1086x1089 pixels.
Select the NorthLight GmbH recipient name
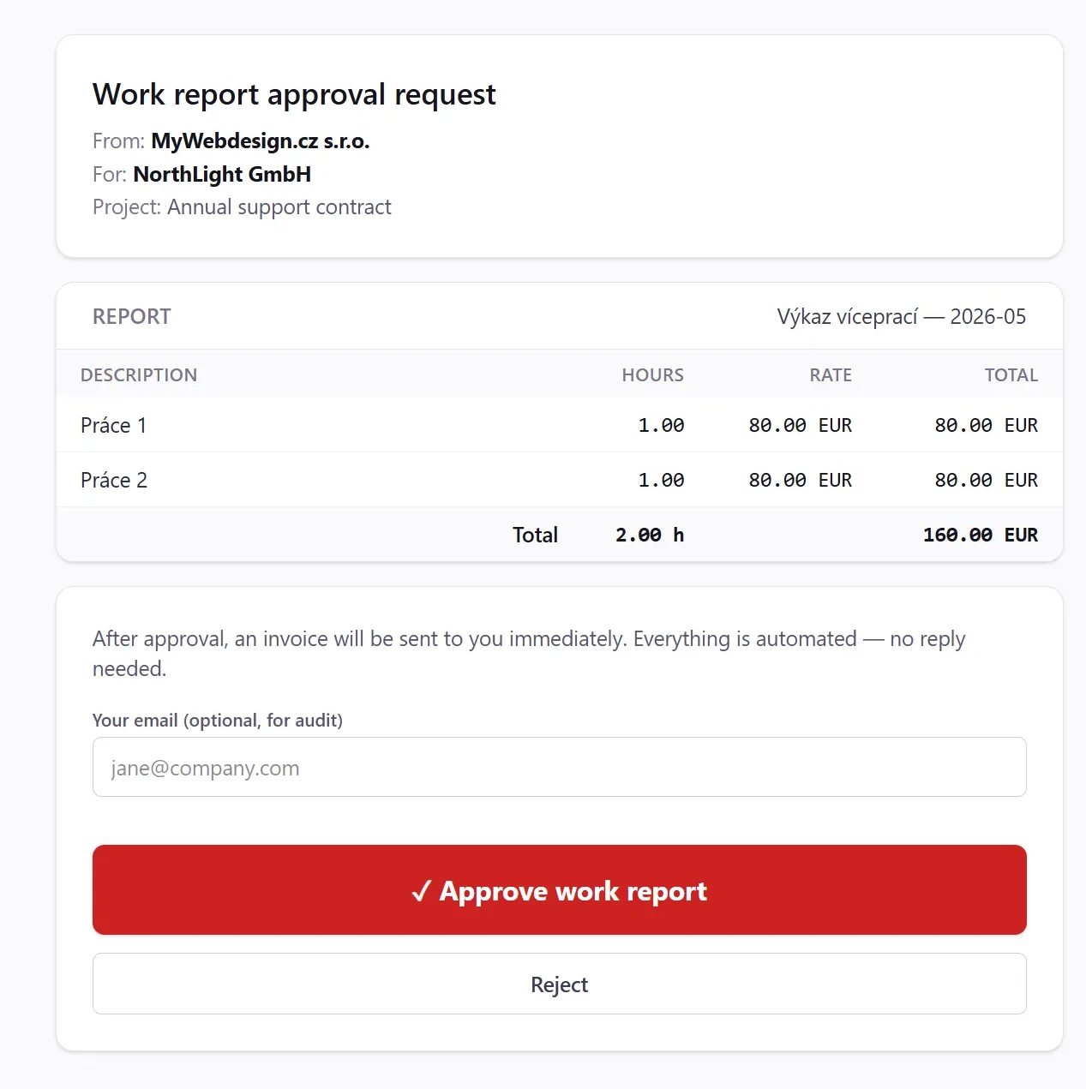click(x=222, y=175)
